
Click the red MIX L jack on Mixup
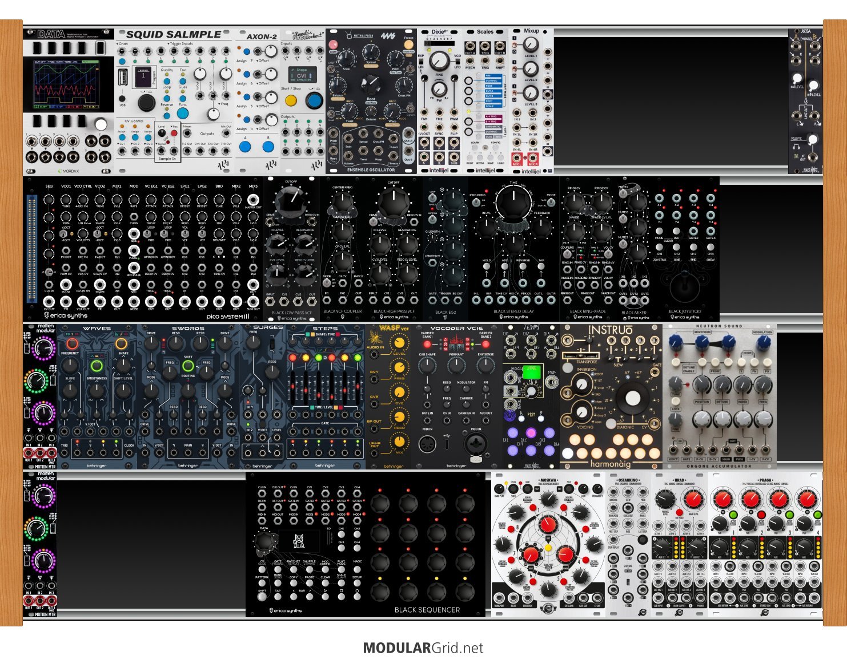[x=517, y=158]
